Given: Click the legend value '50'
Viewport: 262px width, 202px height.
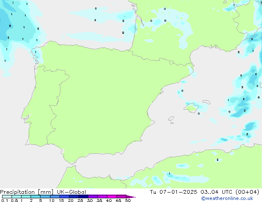Looking at the screenshot, I should point(128,200).
